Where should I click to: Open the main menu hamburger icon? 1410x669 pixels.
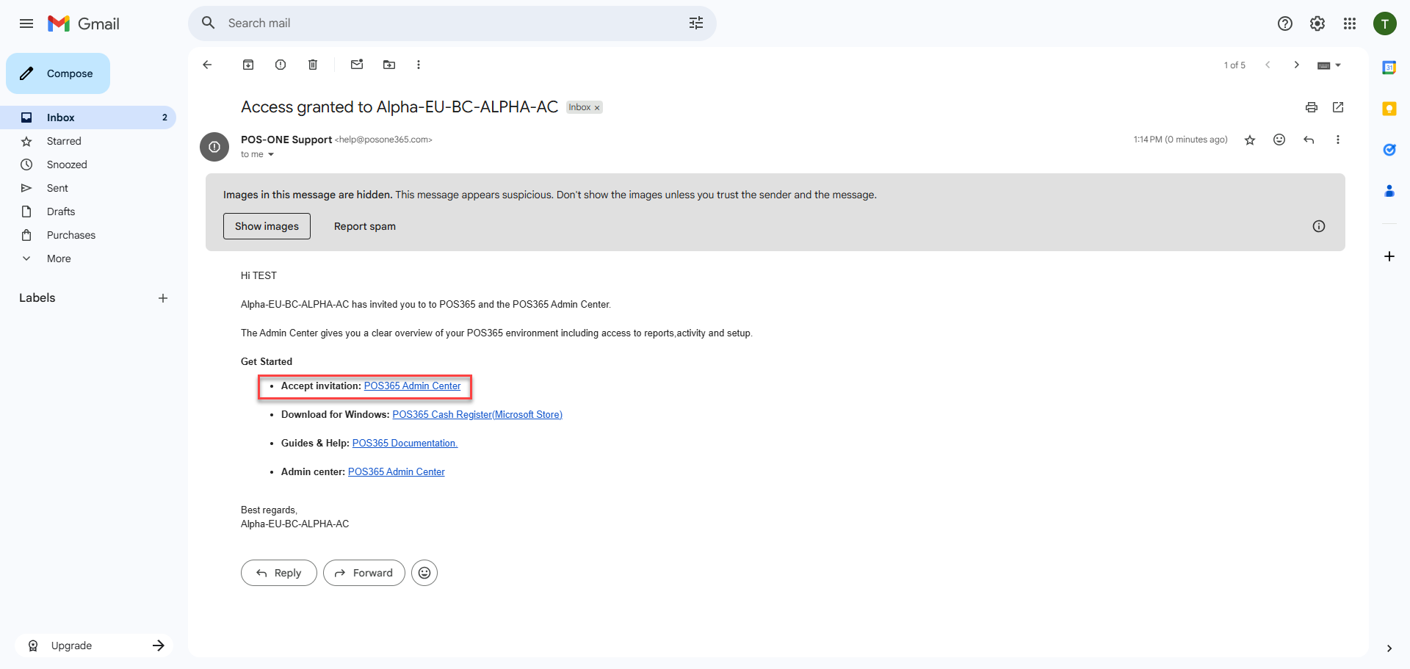[x=26, y=23]
